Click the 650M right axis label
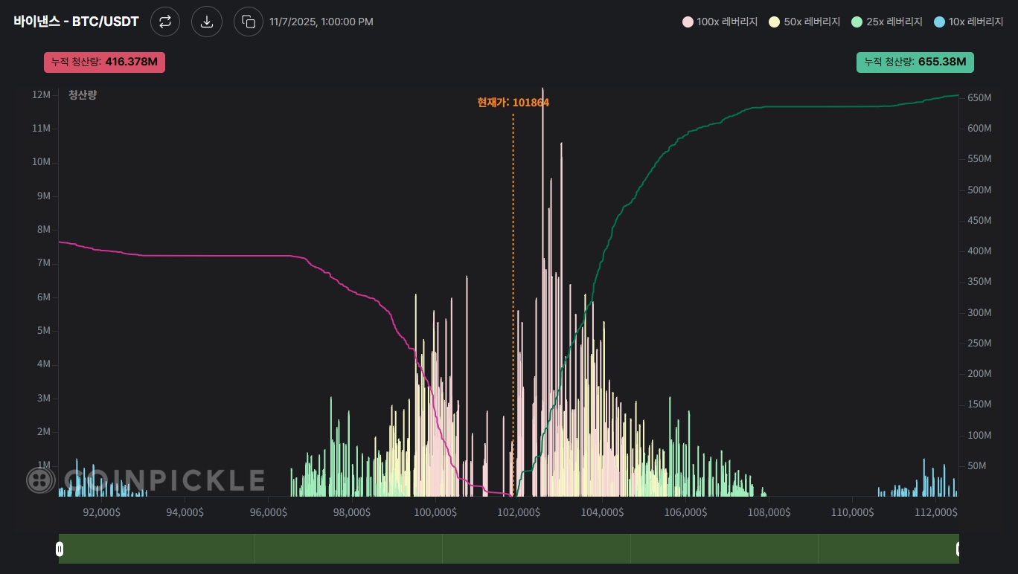The height and width of the screenshot is (574, 1018). point(979,98)
